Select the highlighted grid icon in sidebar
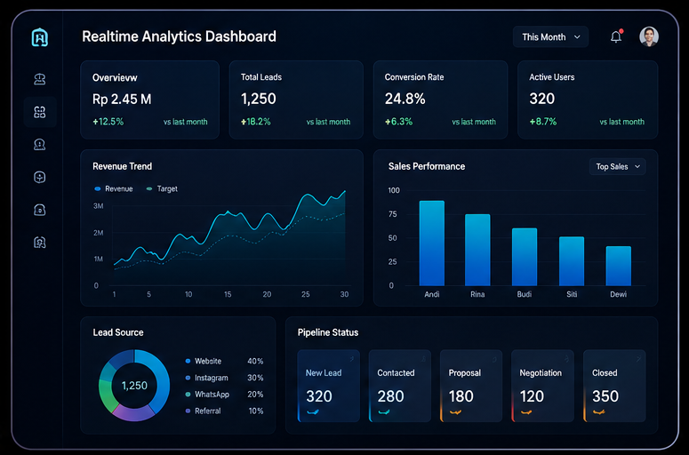The height and width of the screenshot is (455, 689). (39, 112)
